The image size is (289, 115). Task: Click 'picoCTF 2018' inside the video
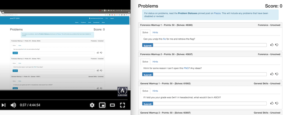15,18
